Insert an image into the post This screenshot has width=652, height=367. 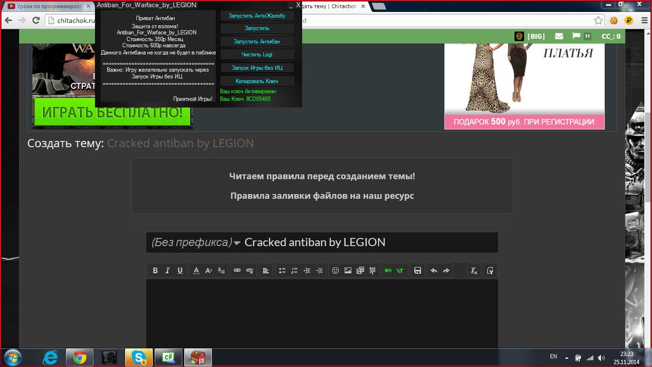(x=348, y=270)
